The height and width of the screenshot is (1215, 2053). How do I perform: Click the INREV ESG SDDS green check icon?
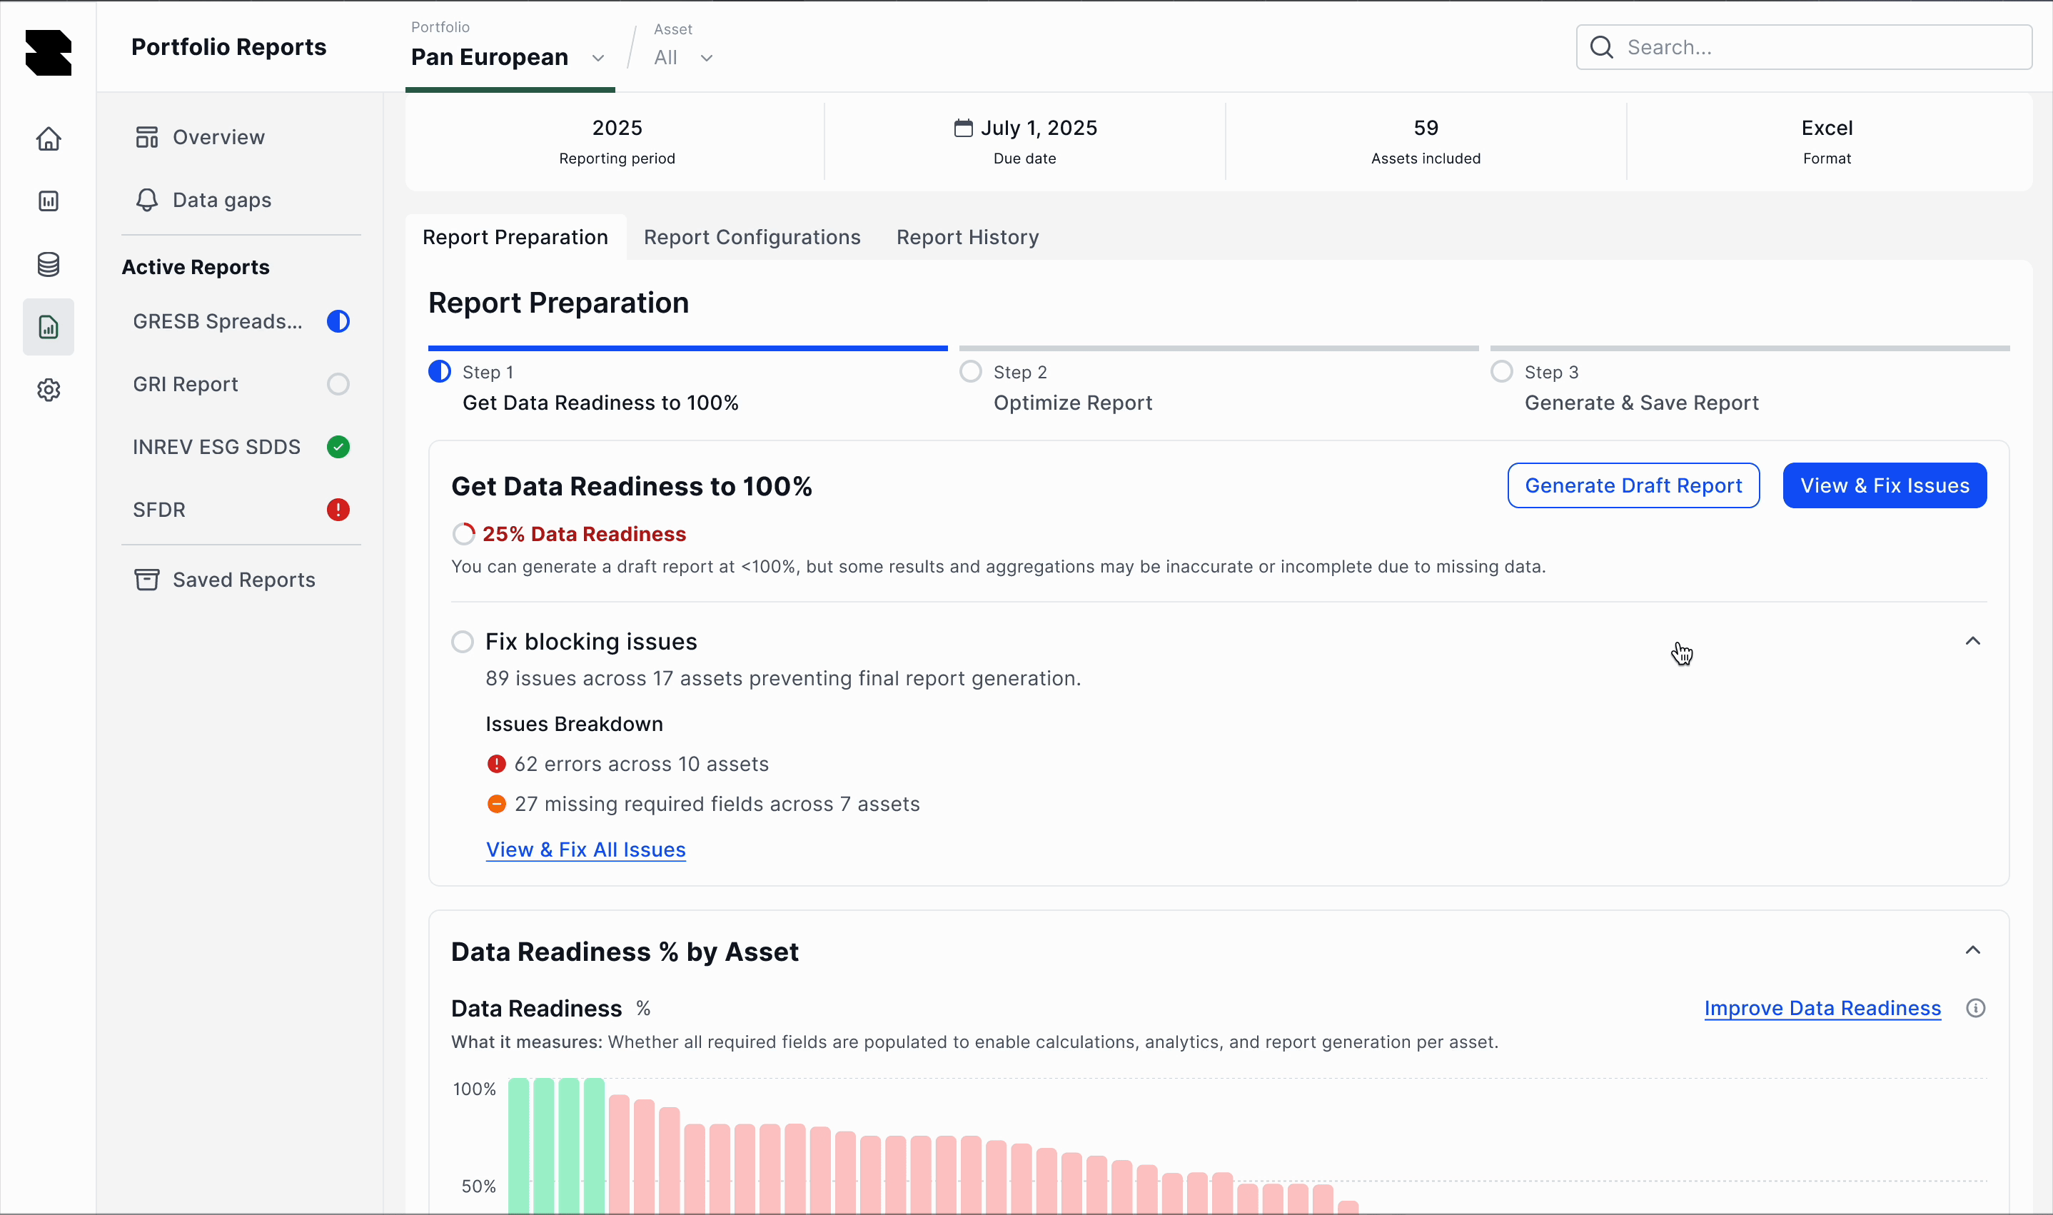(338, 447)
